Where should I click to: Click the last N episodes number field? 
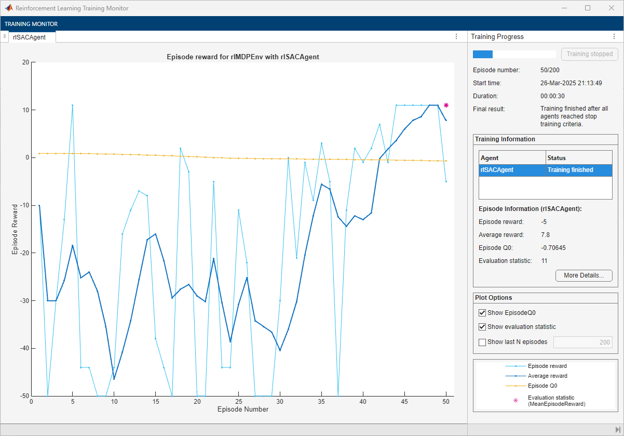582,342
